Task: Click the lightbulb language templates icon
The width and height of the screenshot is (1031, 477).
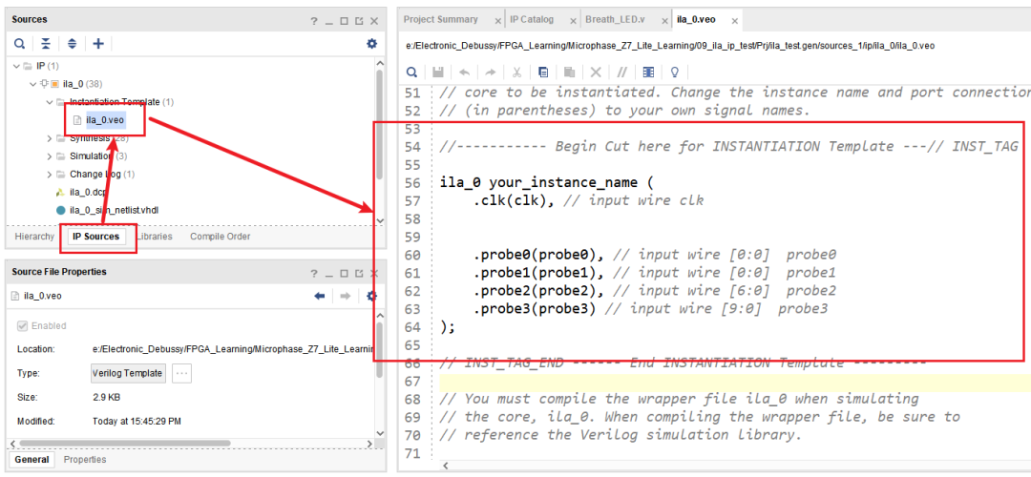Action: point(674,72)
